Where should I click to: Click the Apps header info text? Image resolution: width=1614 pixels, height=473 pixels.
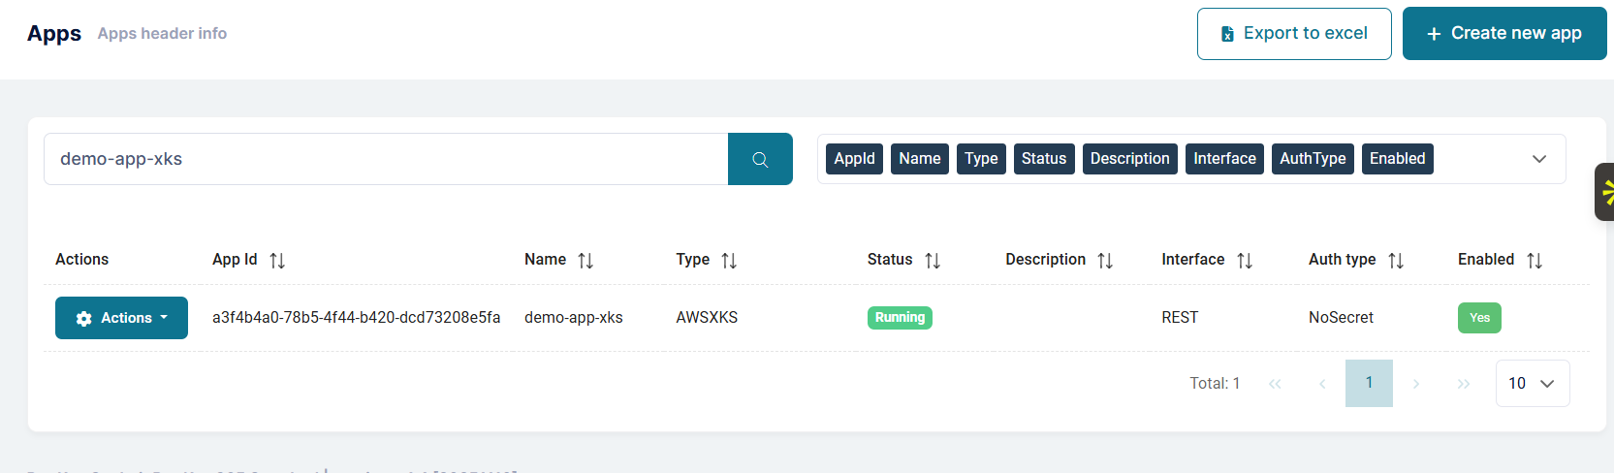(162, 34)
